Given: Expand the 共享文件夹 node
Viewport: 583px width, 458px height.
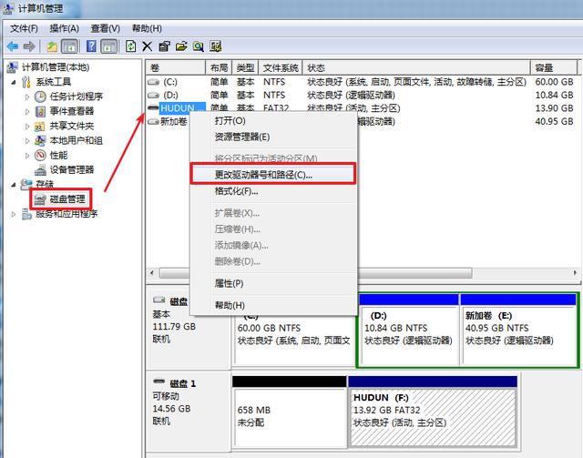Looking at the screenshot, I should [x=27, y=126].
